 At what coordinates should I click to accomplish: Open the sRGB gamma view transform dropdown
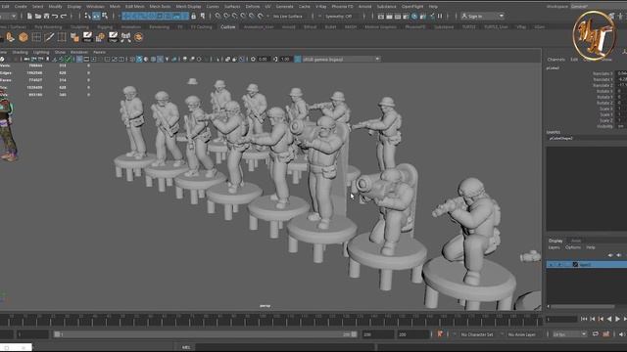(341, 59)
